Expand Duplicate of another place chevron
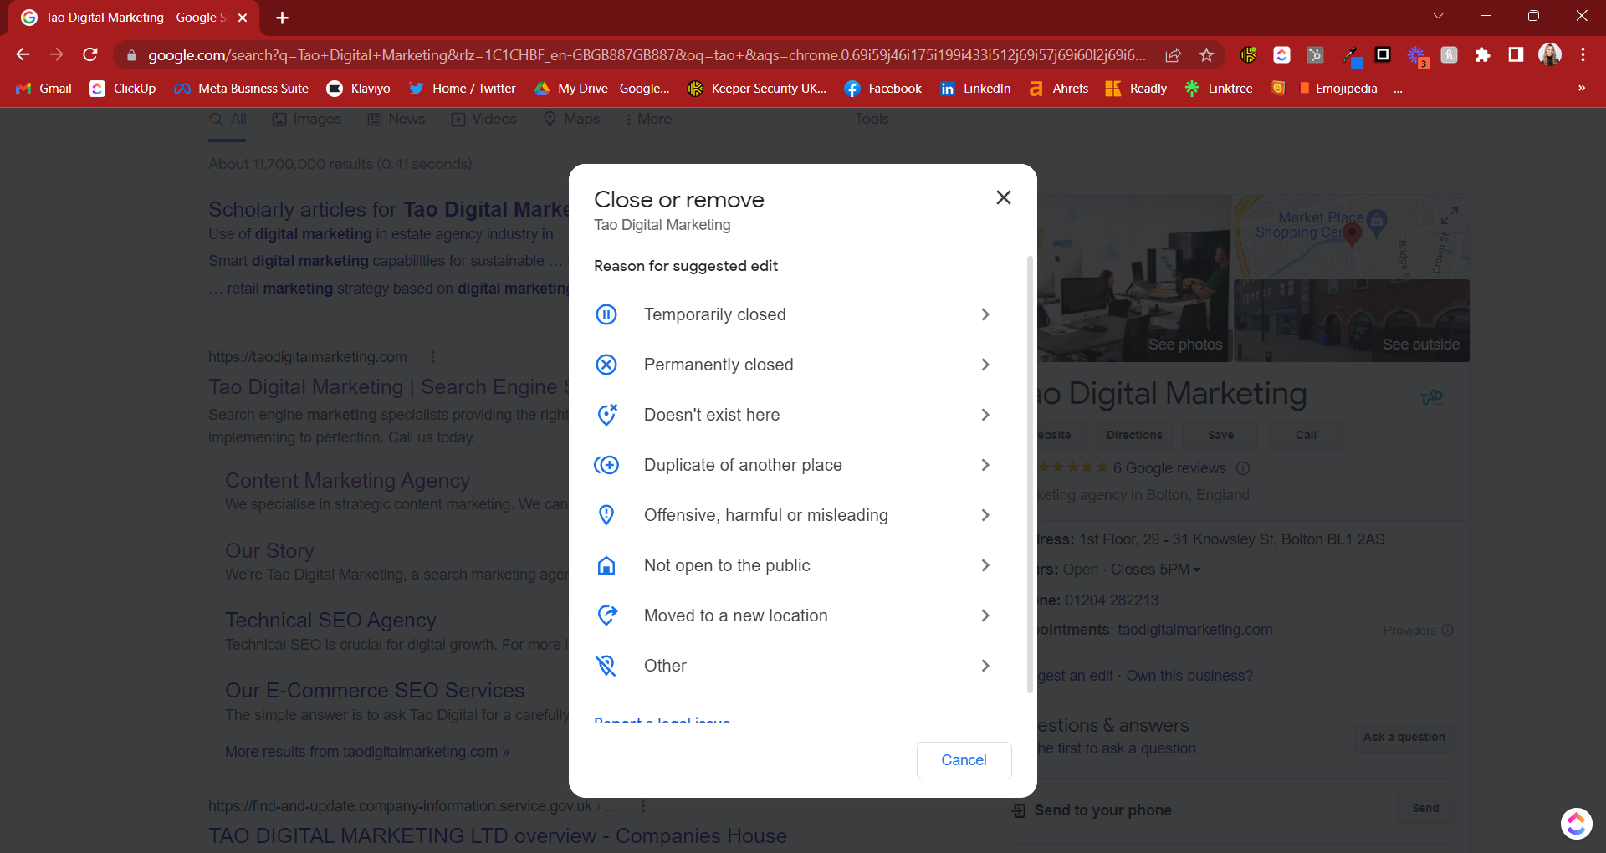Screen dimensions: 1606x853 [985, 465]
